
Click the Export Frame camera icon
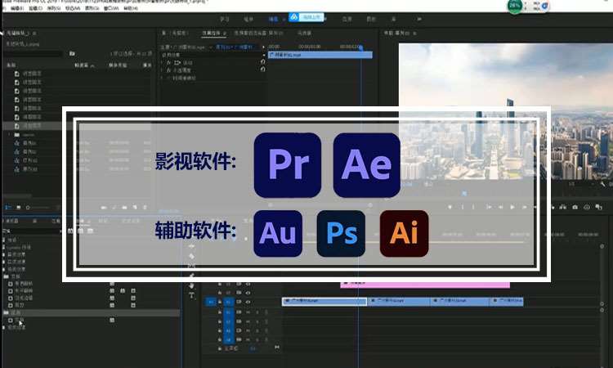coord(575,208)
